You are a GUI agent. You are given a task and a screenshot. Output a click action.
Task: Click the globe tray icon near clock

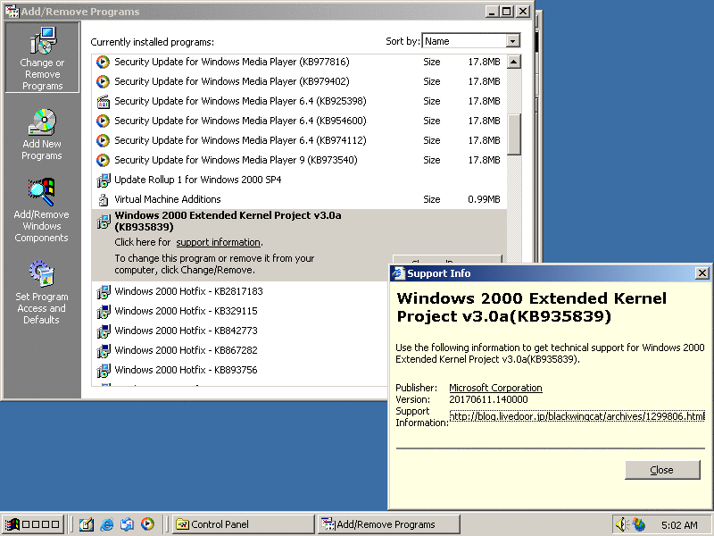pos(639,524)
